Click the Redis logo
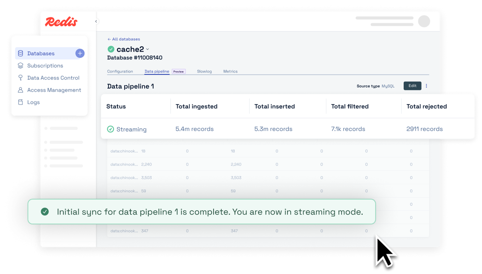This screenshot has height=274, width=482. point(61,22)
